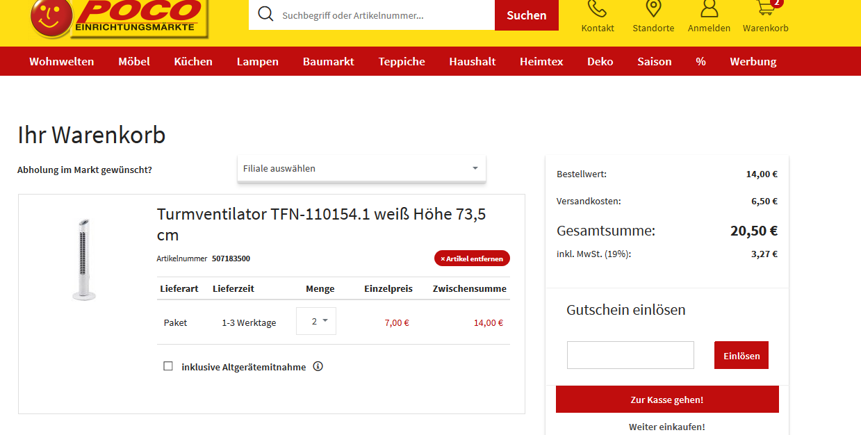Click the percent sale menu item

coord(700,61)
